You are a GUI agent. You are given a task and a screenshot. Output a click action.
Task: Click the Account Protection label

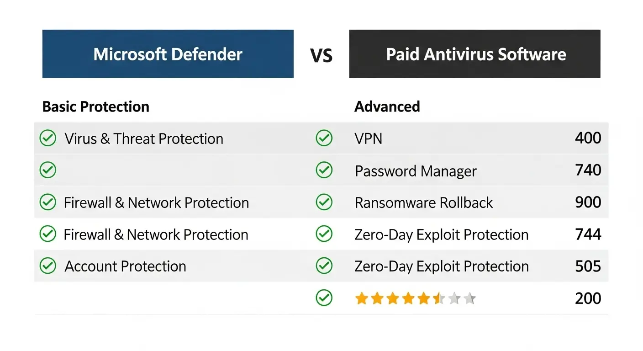(x=126, y=266)
